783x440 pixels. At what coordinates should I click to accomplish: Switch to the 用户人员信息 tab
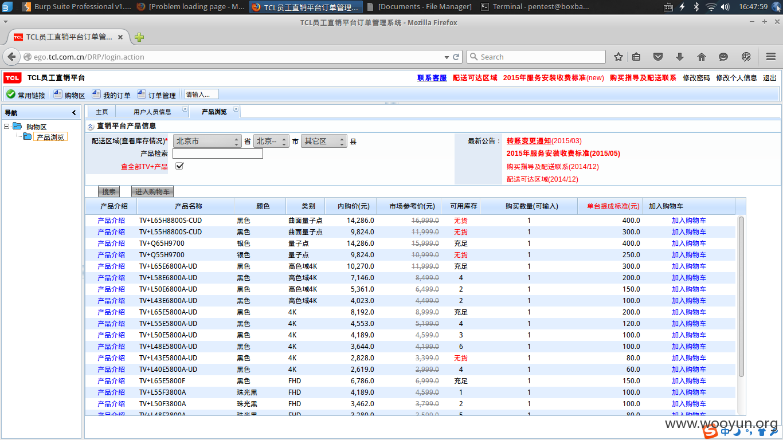(x=152, y=112)
